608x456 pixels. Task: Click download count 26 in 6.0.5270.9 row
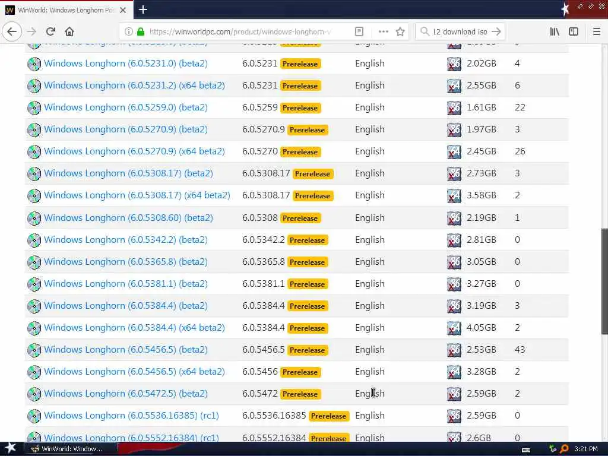click(x=520, y=151)
